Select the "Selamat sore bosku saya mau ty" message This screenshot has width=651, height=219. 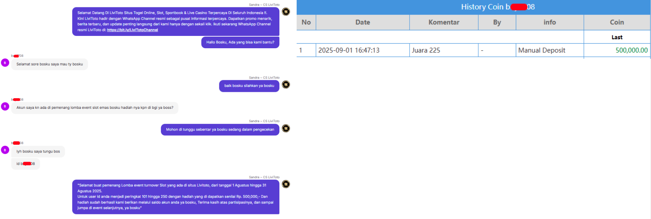50,64
